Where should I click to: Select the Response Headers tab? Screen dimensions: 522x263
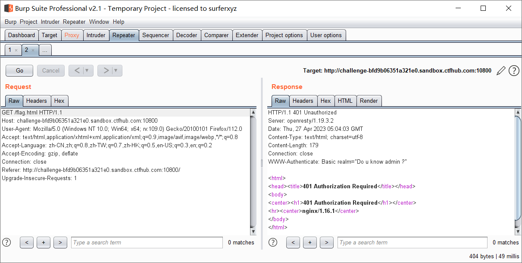click(x=303, y=101)
